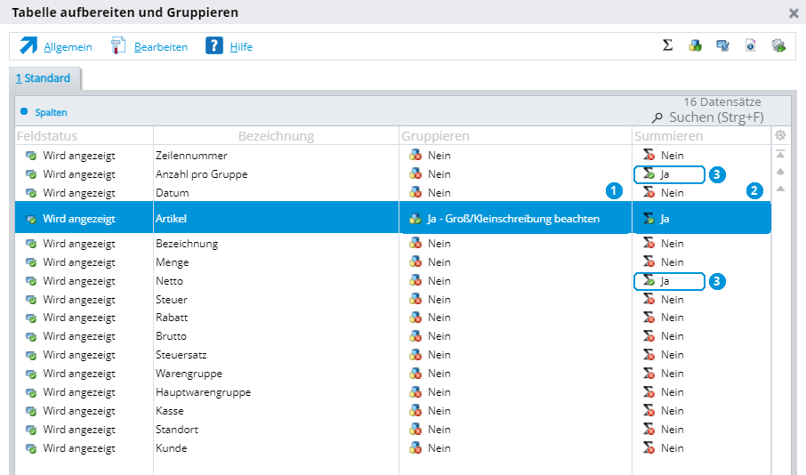Open the Hilfe menu
The image size is (806, 475).
click(241, 47)
